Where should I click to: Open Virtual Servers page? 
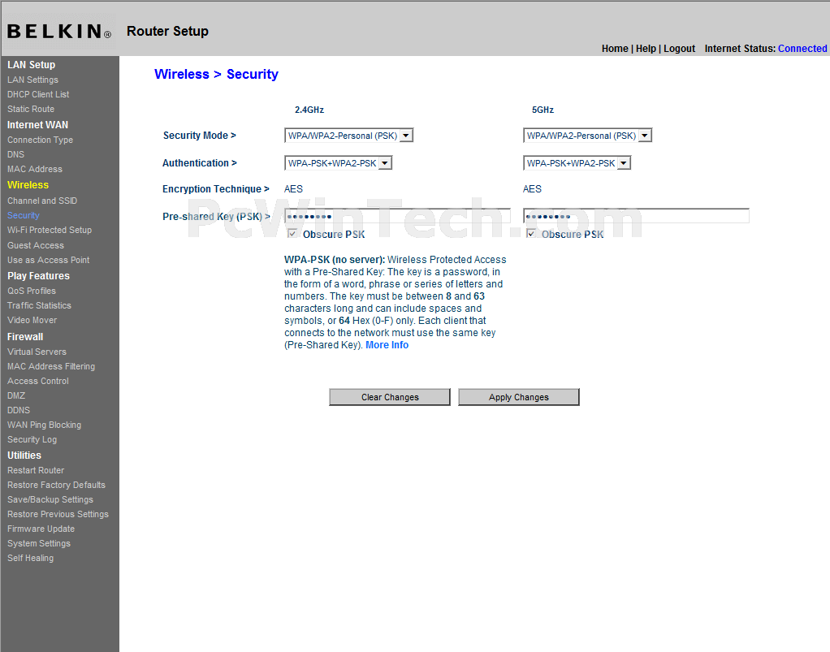[37, 352]
